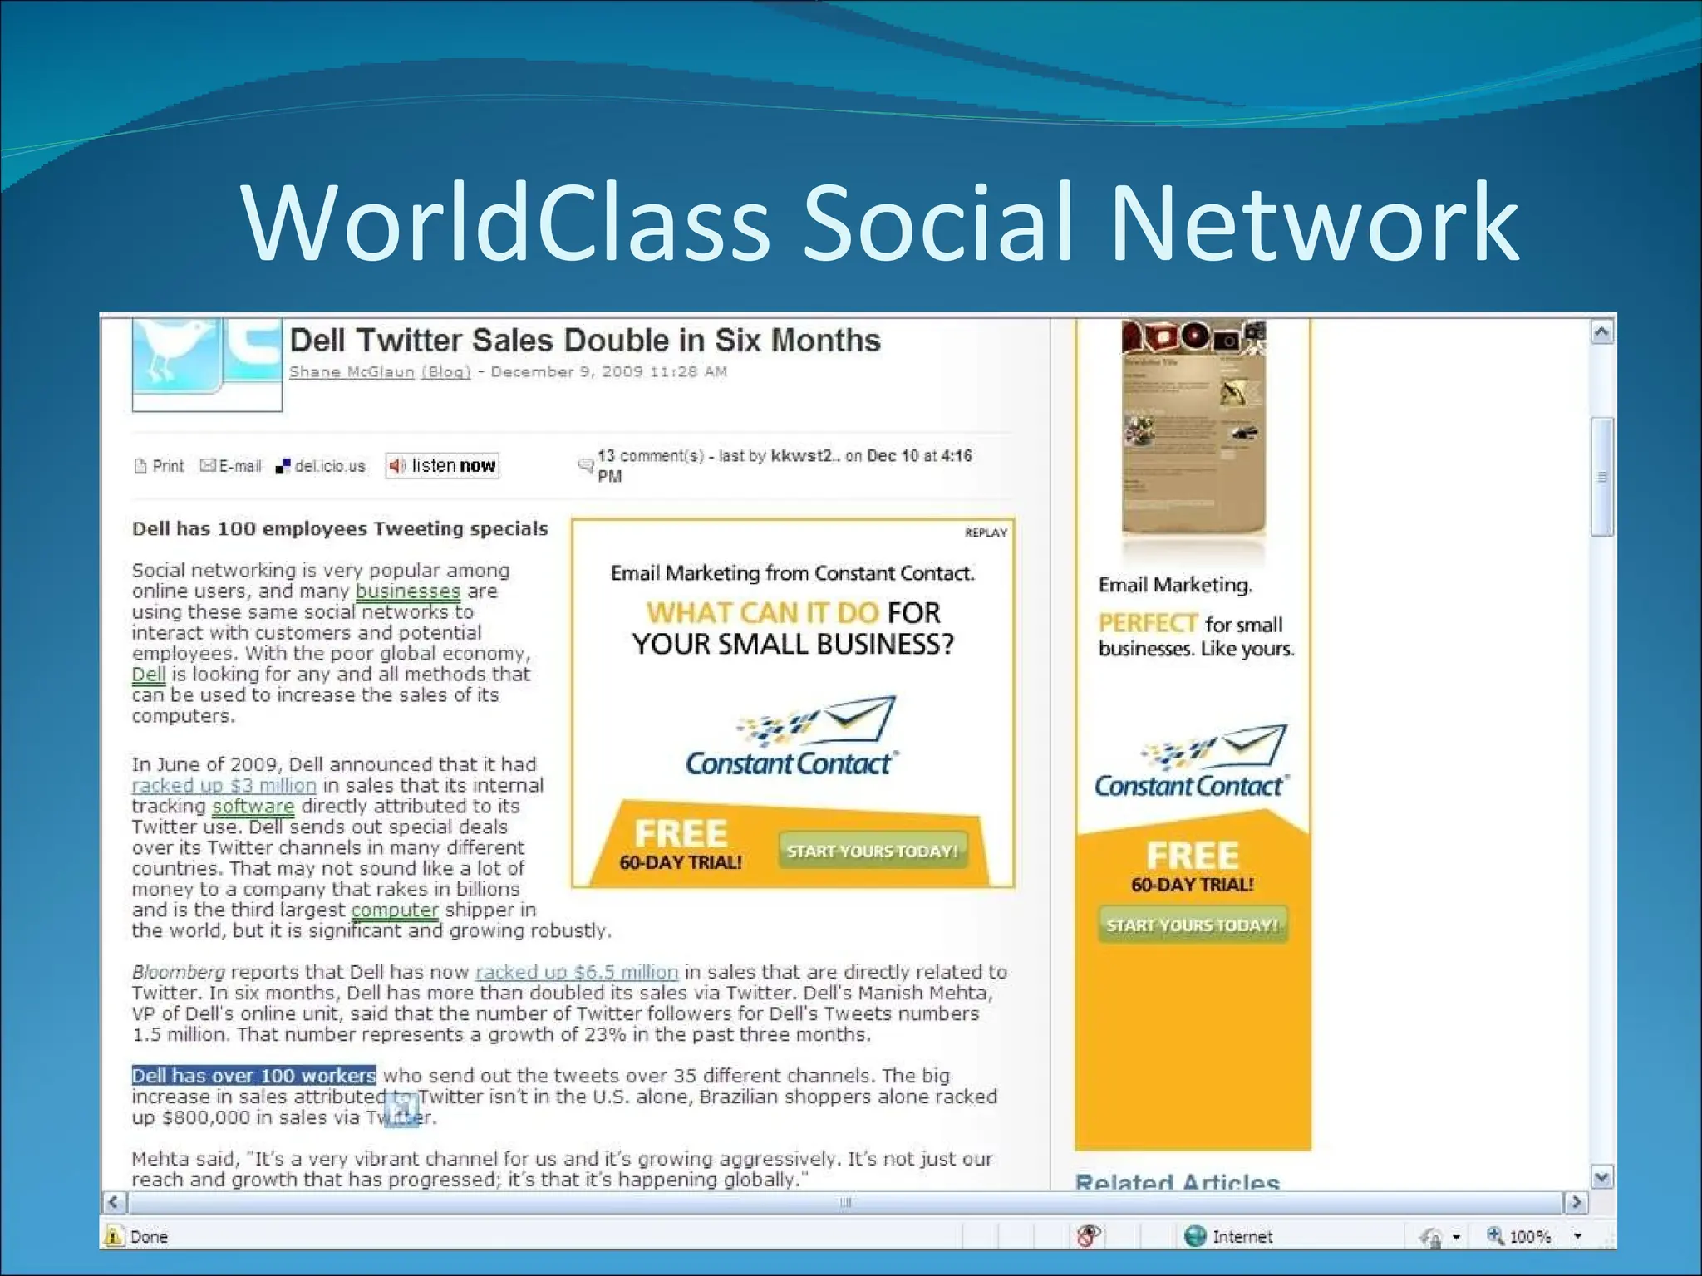Open the dropdown arrow beside protected mode icon
This screenshot has height=1276, width=1702.
point(1456,1237)
